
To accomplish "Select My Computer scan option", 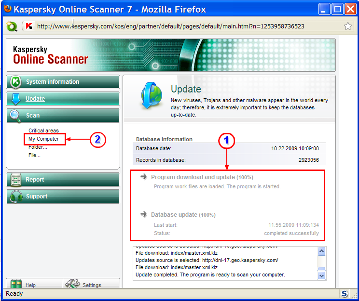I will [x=43, y=139].
